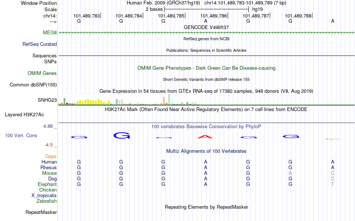Click the Gaps row label
This screenshot has height=221, width=355.
point(51,157)
